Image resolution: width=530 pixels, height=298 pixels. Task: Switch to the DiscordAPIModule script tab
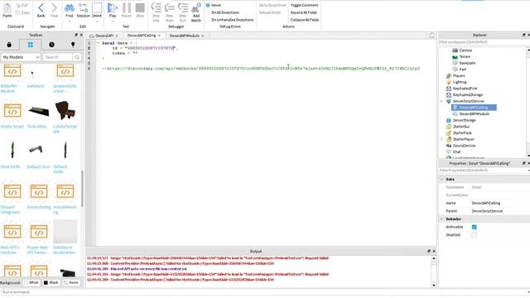184,36
